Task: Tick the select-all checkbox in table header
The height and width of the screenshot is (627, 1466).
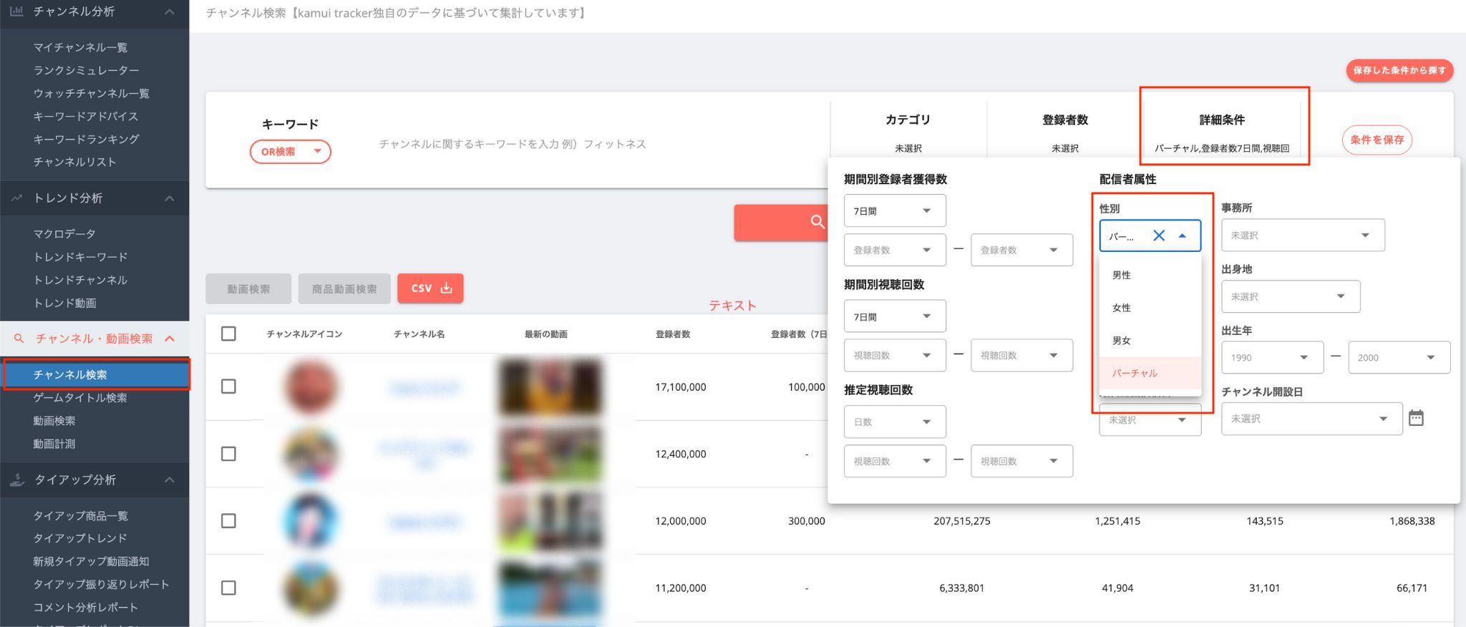Action: coord(228,334)
